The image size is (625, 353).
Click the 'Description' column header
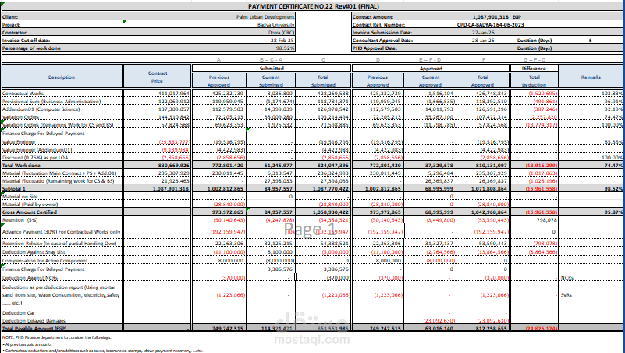(x=62, y=77)
